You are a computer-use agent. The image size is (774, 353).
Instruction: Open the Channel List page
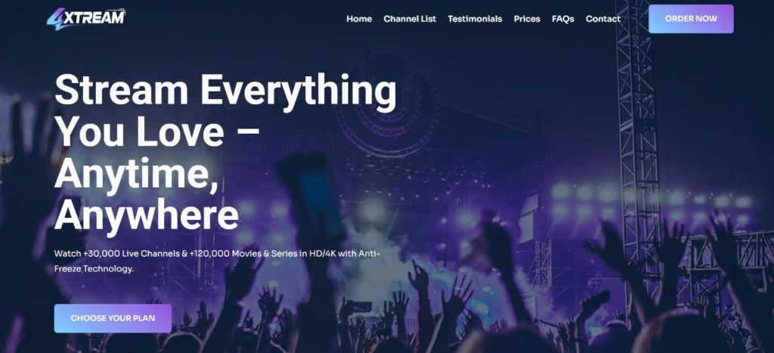pos(410,19)
